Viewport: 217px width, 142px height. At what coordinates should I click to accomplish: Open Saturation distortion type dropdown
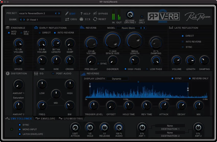pyautogui.click(x=18, y=98)
